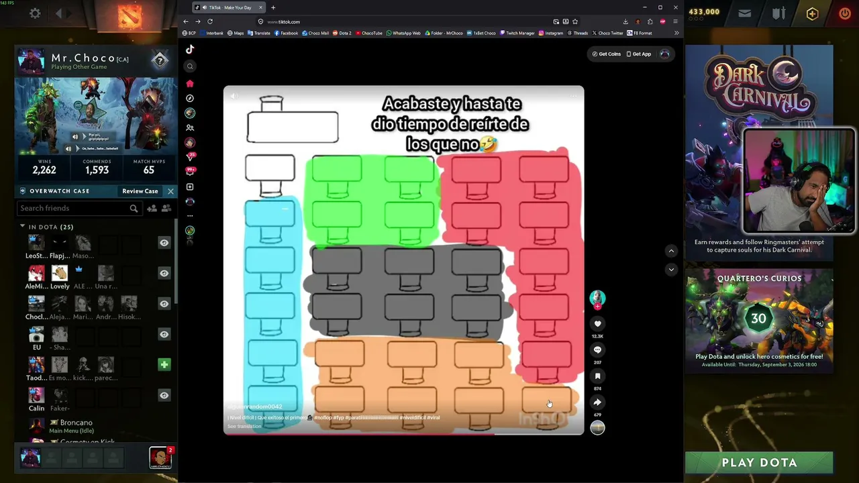Click the PLAY DOTA button

pos(759,462)
